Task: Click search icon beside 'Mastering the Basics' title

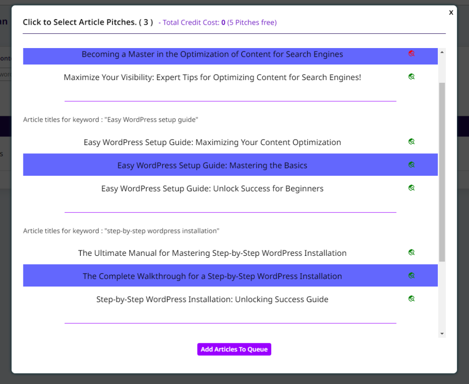Action: pos(411,165)
